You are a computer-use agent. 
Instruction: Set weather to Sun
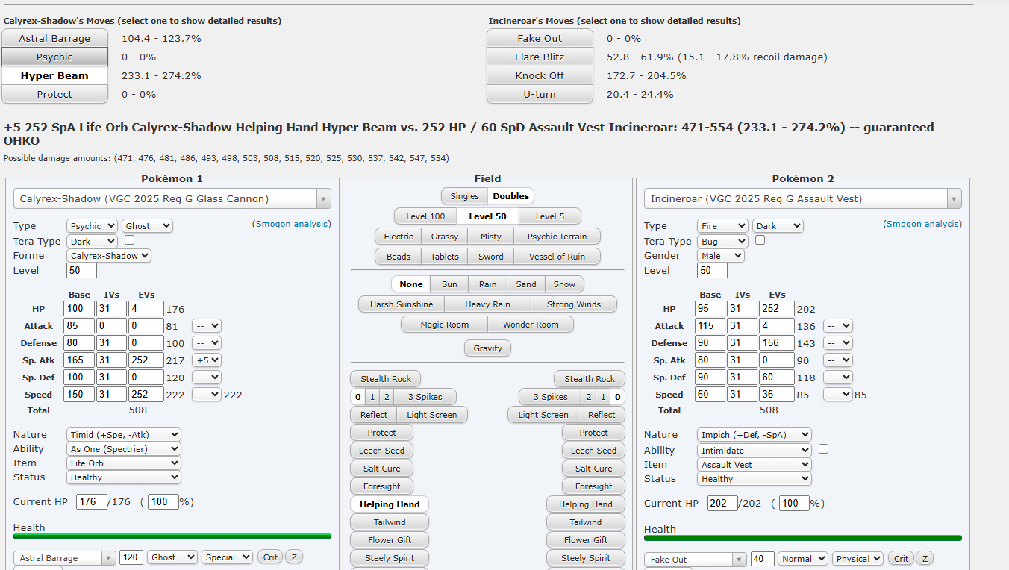coord(449,284)
